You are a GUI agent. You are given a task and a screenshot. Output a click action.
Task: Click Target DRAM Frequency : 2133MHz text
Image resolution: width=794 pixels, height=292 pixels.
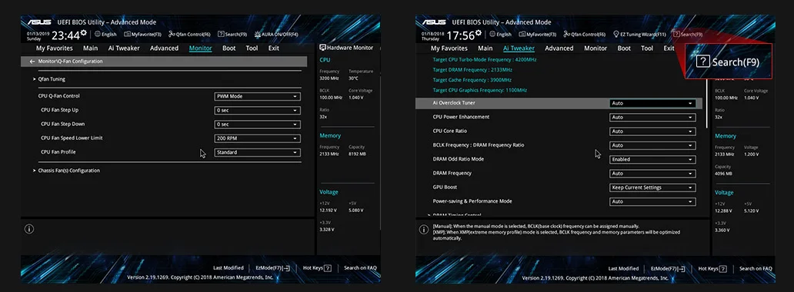(472, 70)
